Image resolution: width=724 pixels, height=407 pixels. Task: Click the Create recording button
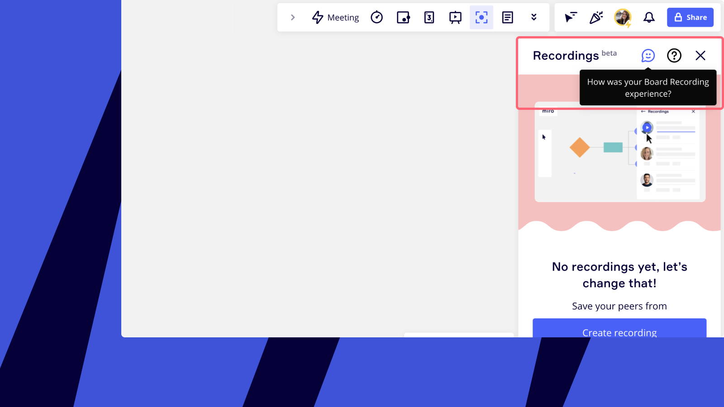[x=619, y=329]
